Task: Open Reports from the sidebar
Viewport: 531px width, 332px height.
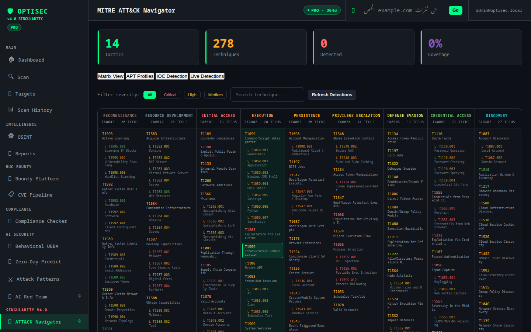Action: coord(44,154)
